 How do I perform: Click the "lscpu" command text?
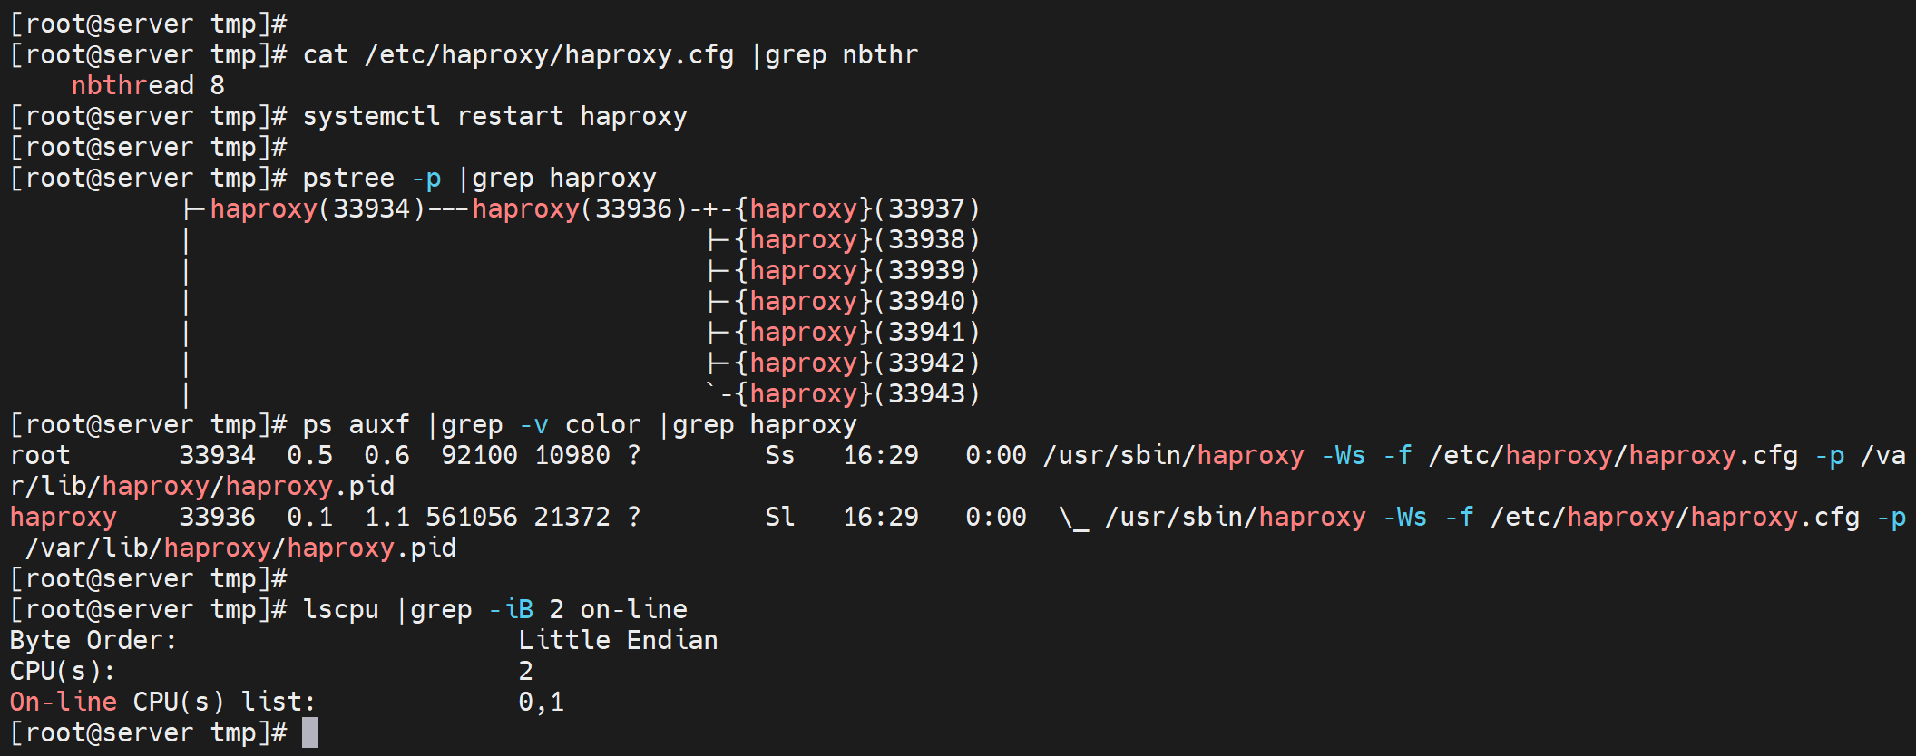340,609
